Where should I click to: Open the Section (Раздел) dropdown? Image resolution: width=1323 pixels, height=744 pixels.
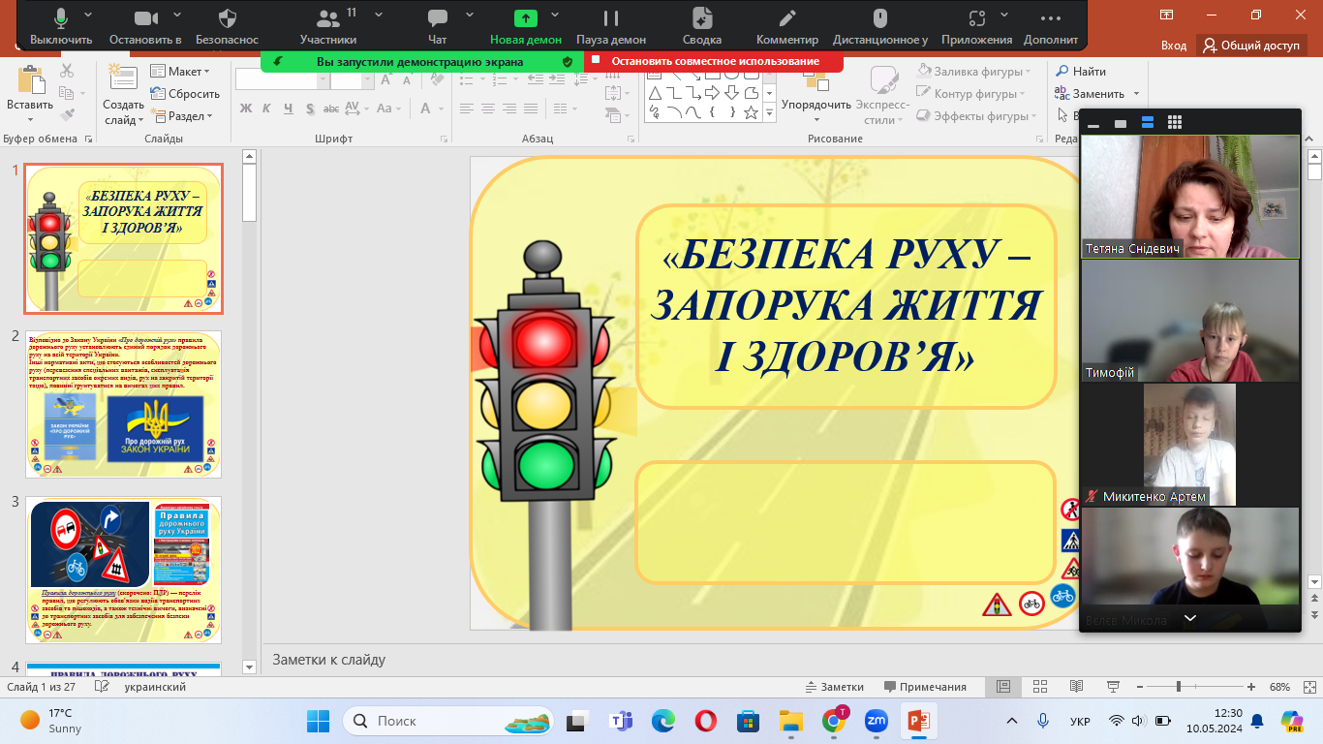point(182,116)
